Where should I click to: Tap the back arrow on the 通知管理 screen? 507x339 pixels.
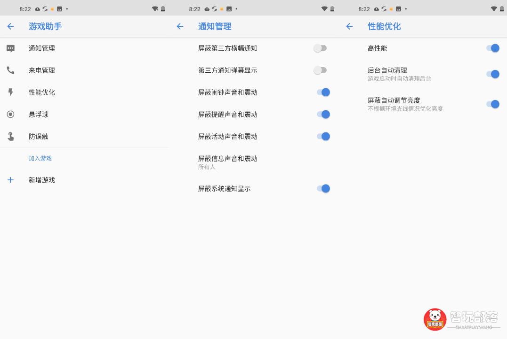[x=180, y=26]
